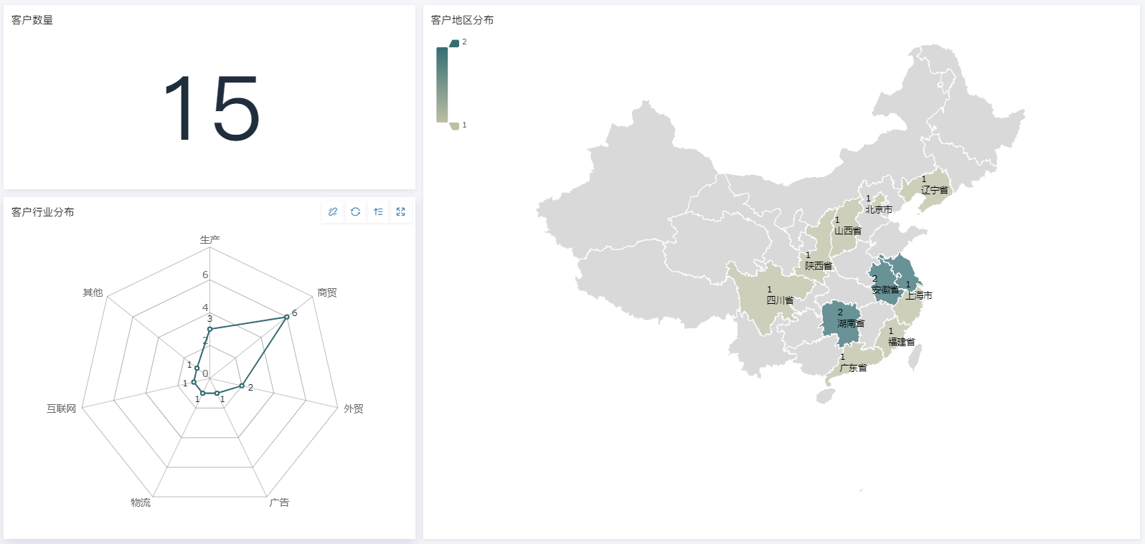Click the 客户地区分布 panel title
The width and height of the screenshot is (1145, 544).
click(462, 20)
